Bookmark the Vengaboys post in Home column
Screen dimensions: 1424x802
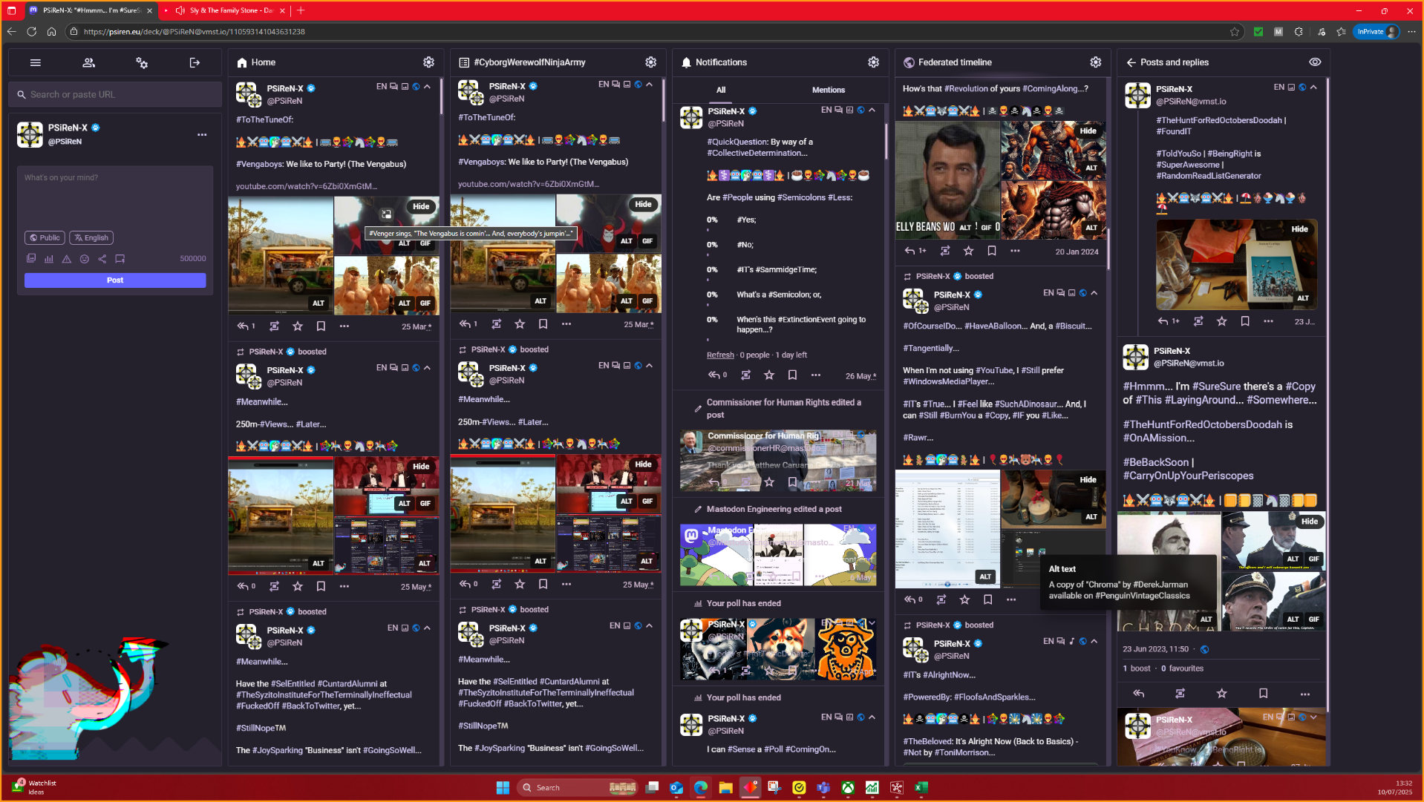tap(321, 326)
